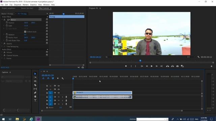Open the 1/2 playback resolution dropdown
Screen dimensions: 216x121
191,57
